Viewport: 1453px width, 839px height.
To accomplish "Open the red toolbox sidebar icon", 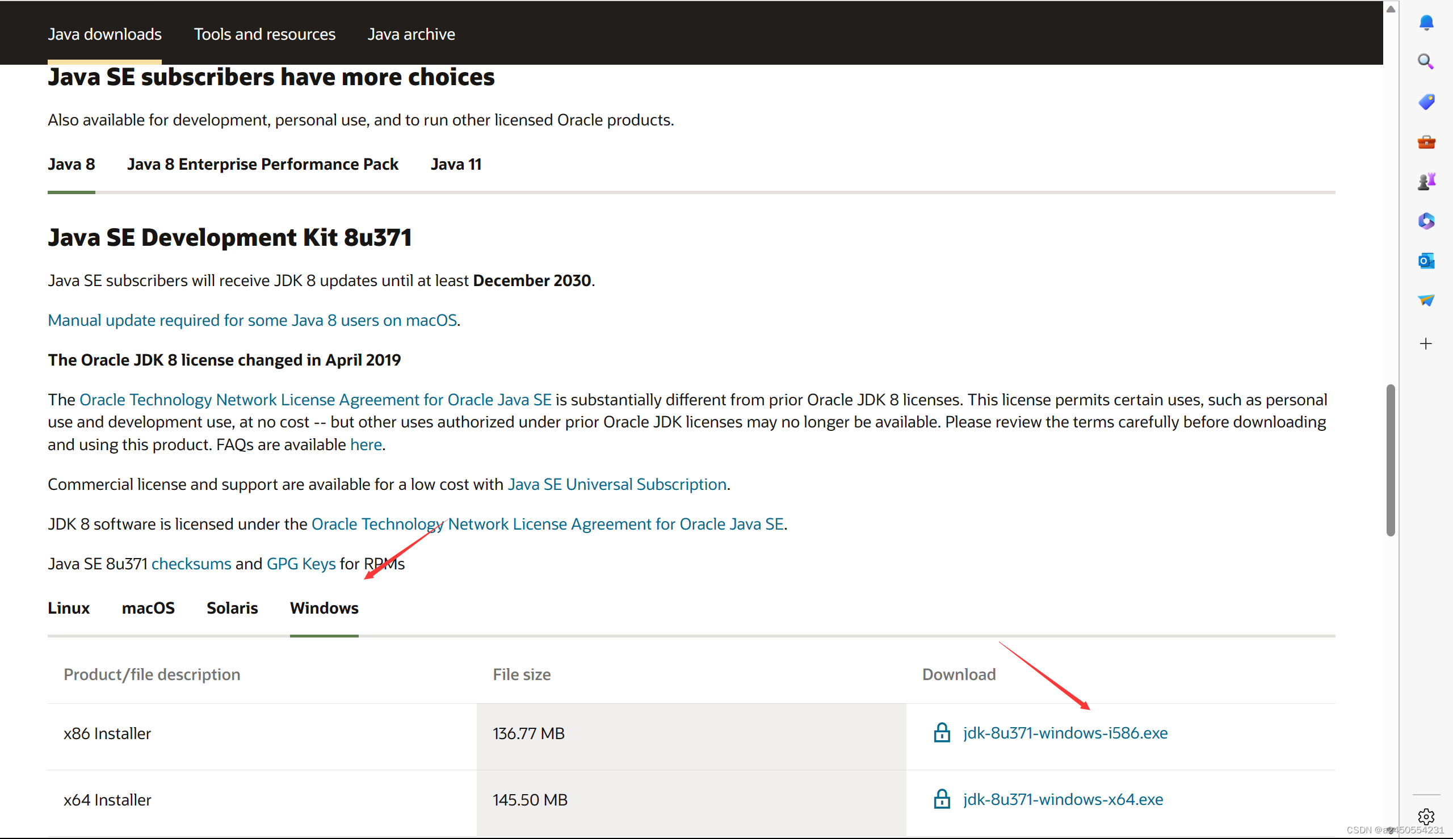I will 1426,142.
